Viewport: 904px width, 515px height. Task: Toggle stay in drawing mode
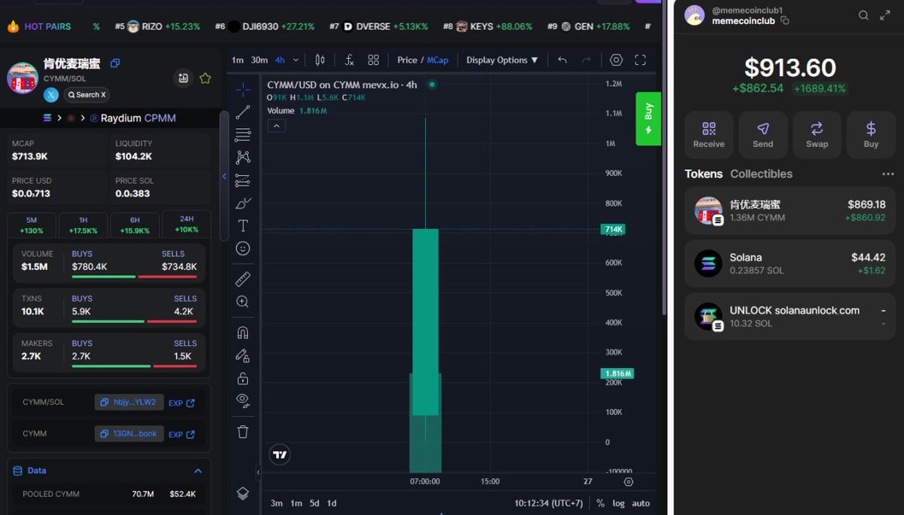pos(243,356)
